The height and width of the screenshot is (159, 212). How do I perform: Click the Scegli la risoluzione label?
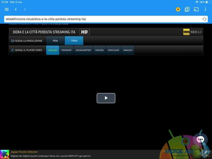[x=29, y=41]
